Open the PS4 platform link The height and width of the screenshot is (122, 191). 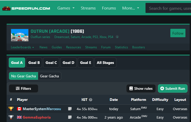pos(111,37)
